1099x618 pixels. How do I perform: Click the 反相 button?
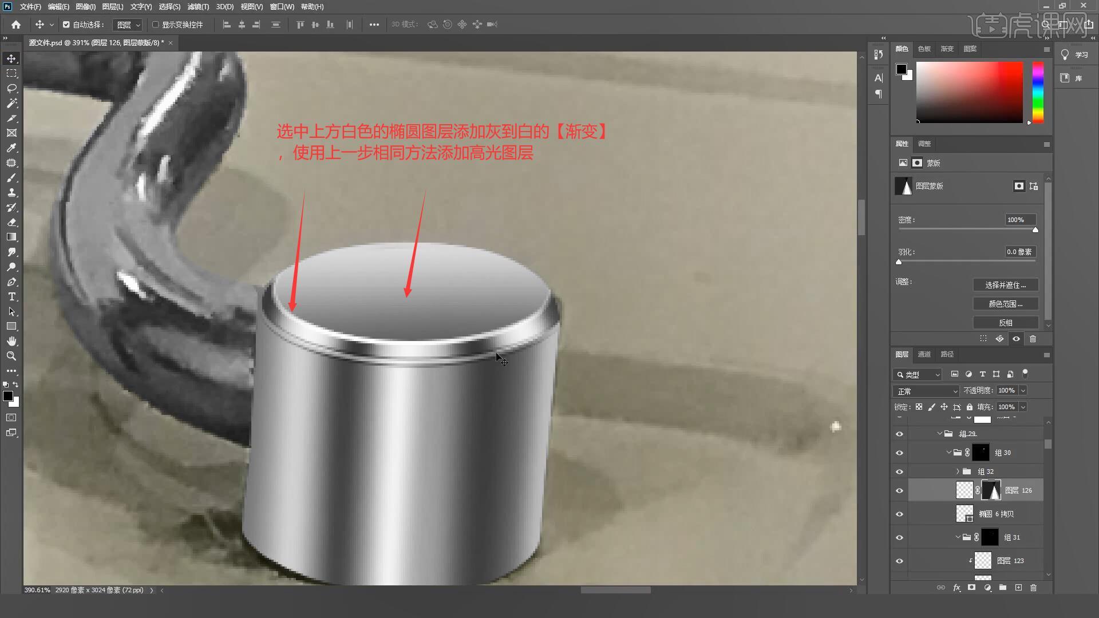click(x=1005, y=323)
